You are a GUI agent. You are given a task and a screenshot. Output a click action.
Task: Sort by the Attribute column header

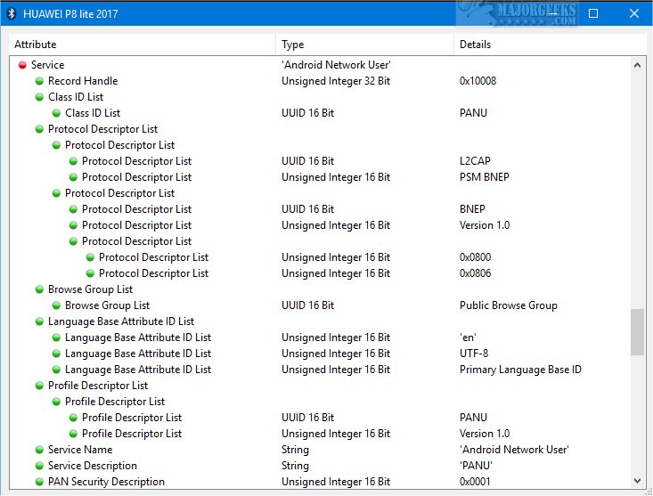click(x=143, y=45)
